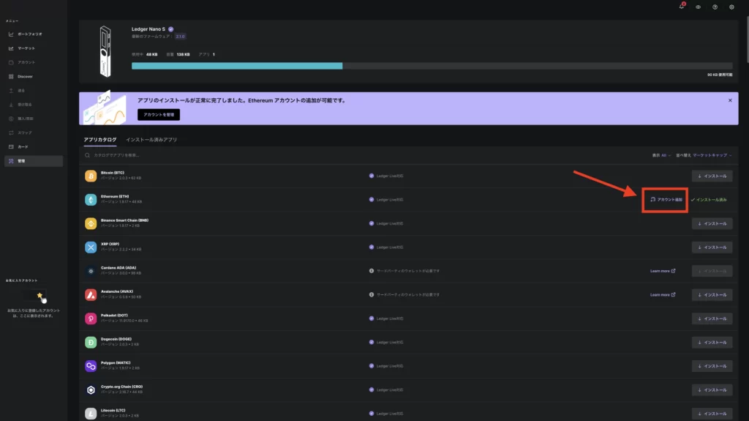Open the notifications bell icon
This screenshot has height=421, width=749.
[x=682, y=7]
